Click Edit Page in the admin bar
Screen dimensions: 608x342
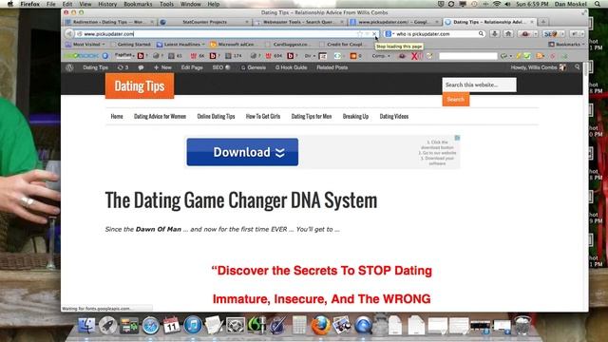coord(192,67)
